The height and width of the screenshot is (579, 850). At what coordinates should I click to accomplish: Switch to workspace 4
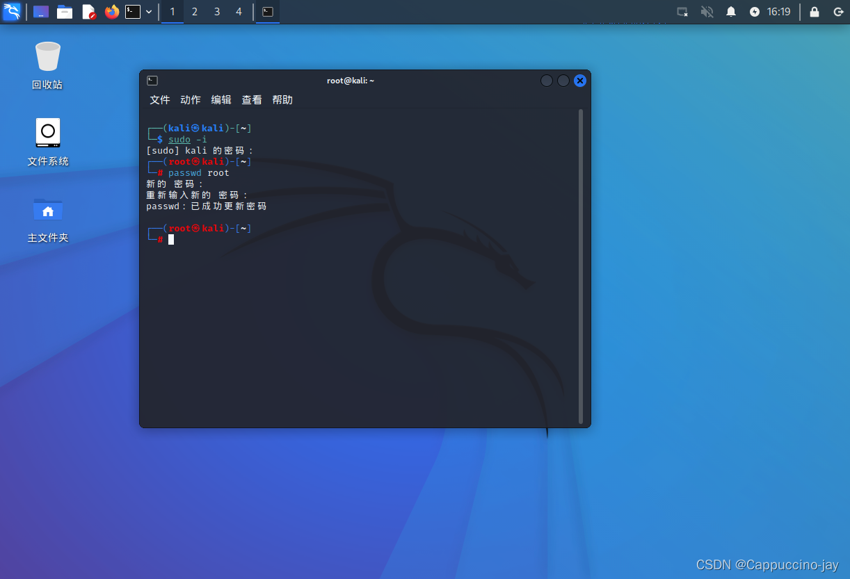(x=239, y=12)
